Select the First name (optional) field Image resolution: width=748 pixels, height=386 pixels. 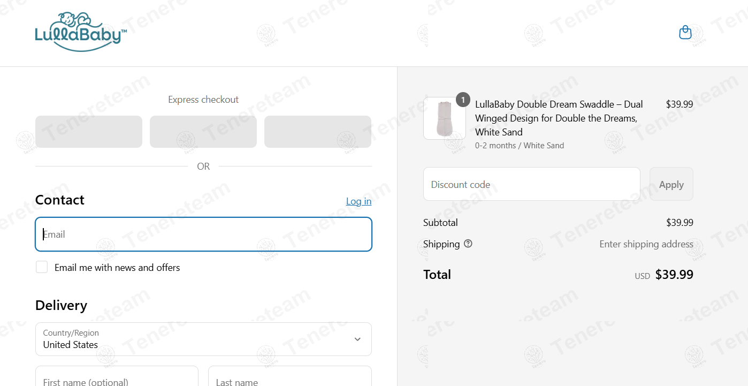point(117,376)
